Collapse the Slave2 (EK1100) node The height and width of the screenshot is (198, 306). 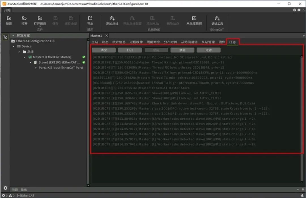(30, 62)
